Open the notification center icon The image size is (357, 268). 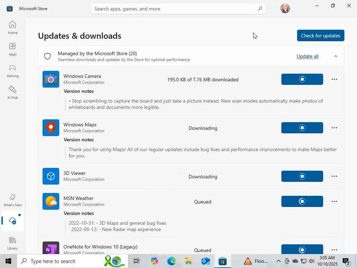click(346, 261)
